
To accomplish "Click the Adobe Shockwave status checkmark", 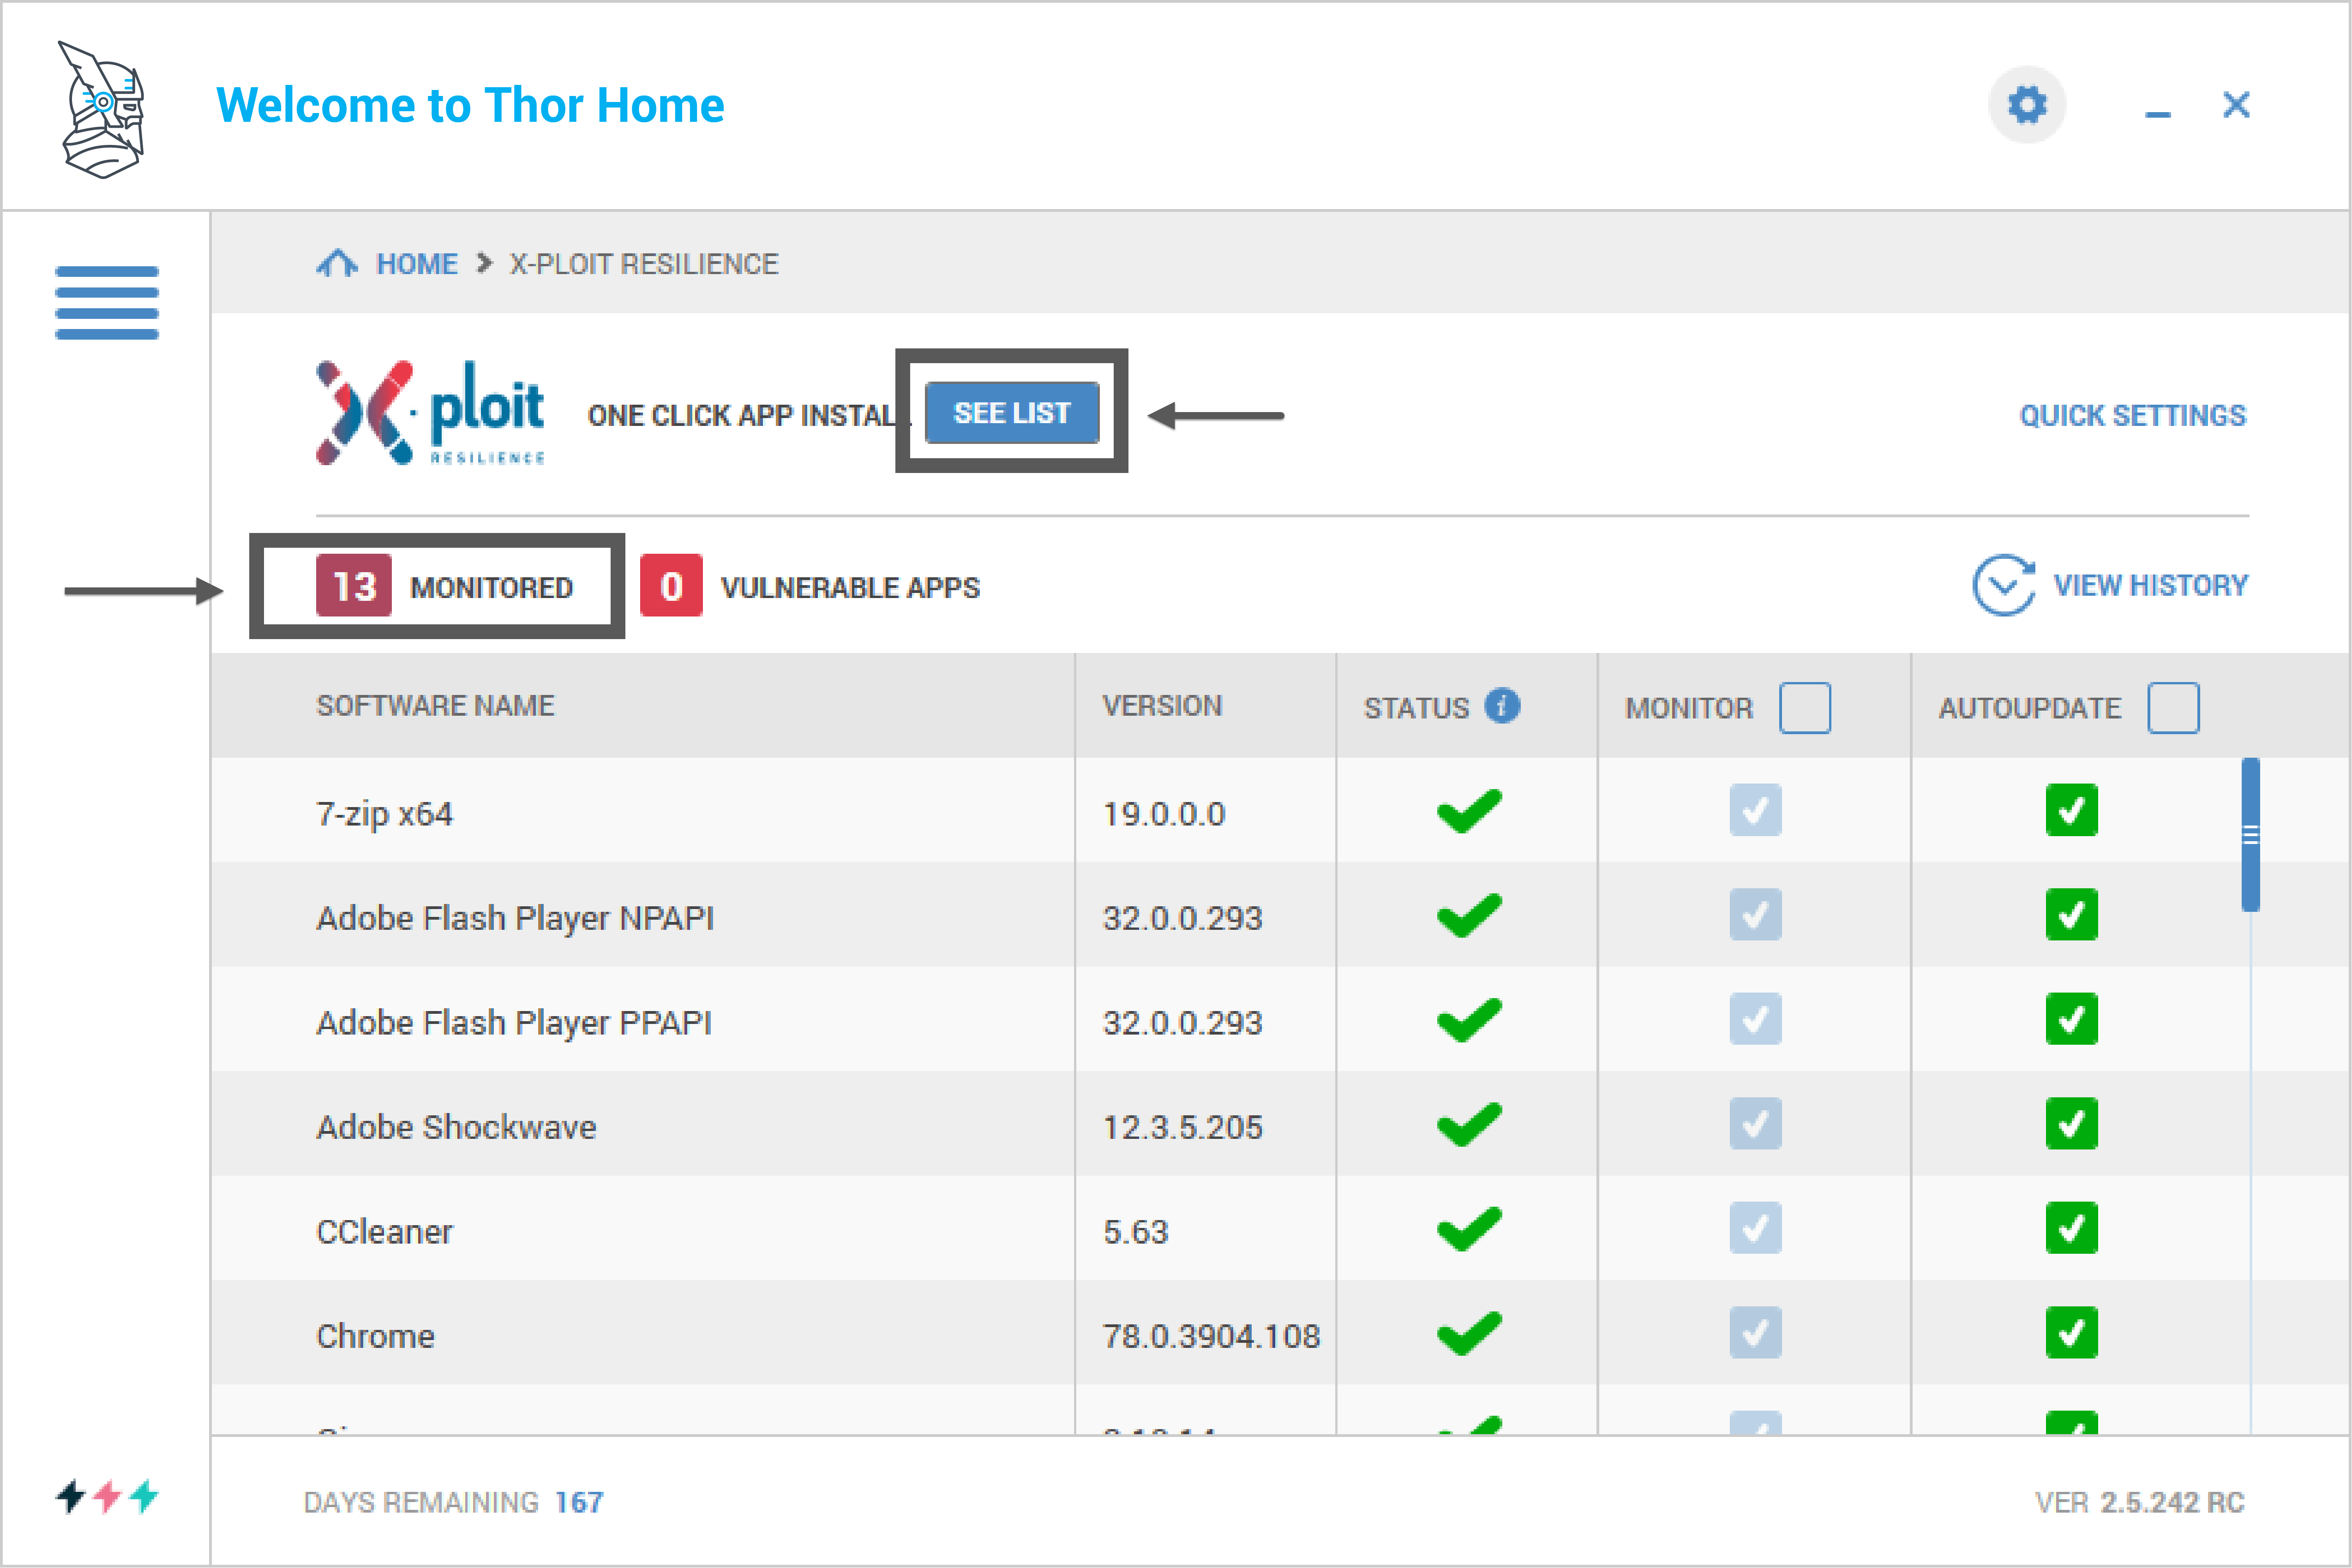I will (x=1469, y=1124).
